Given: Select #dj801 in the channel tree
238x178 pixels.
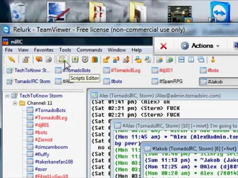Looking at the screenshot, I should [x=42, y=125].
